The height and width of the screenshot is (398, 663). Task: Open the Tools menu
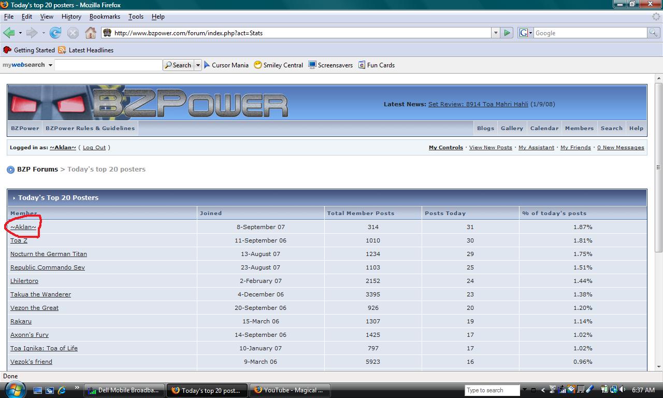pos(136,17)
